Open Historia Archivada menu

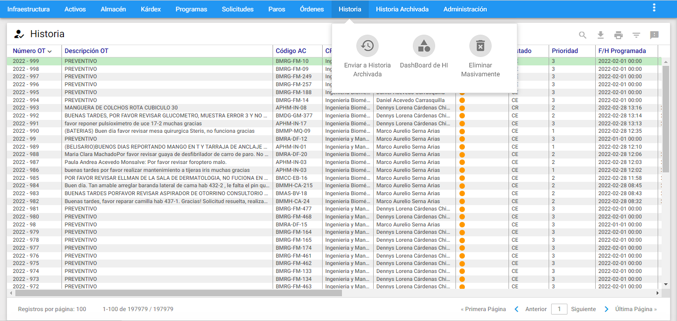tap(402, 9)
